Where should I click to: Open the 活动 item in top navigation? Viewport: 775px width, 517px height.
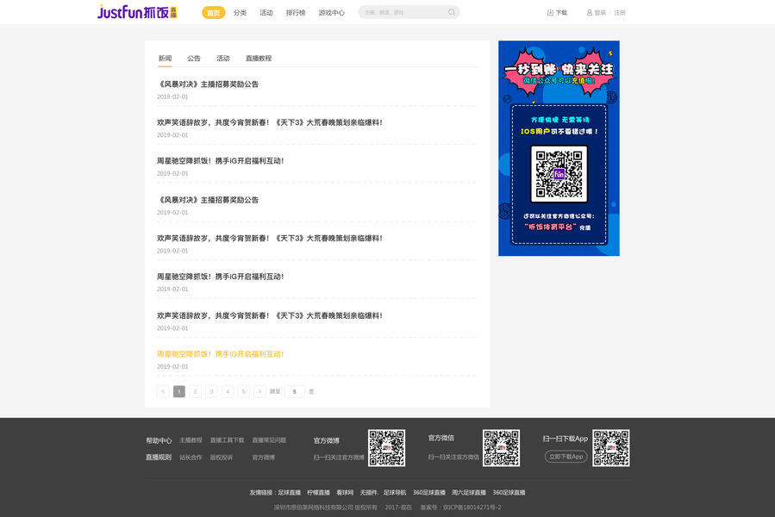(x=266, y=12)
